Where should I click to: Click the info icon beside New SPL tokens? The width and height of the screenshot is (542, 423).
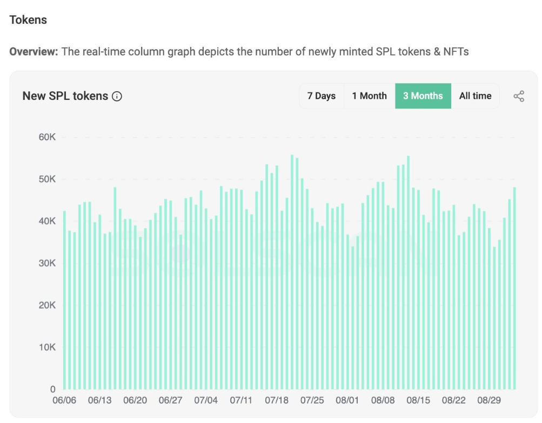pos(117,97)
